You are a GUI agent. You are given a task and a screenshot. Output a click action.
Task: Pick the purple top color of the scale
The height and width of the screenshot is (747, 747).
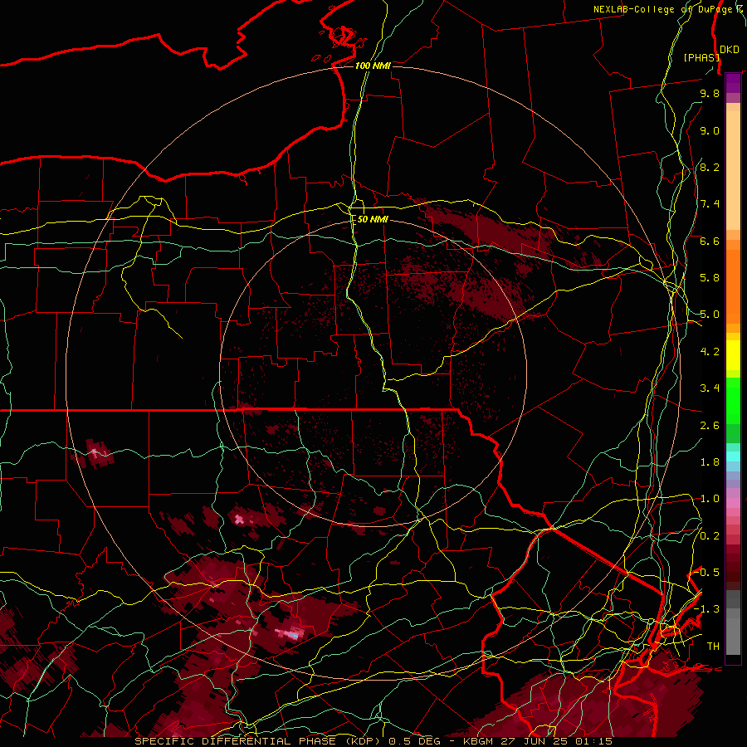733,83
